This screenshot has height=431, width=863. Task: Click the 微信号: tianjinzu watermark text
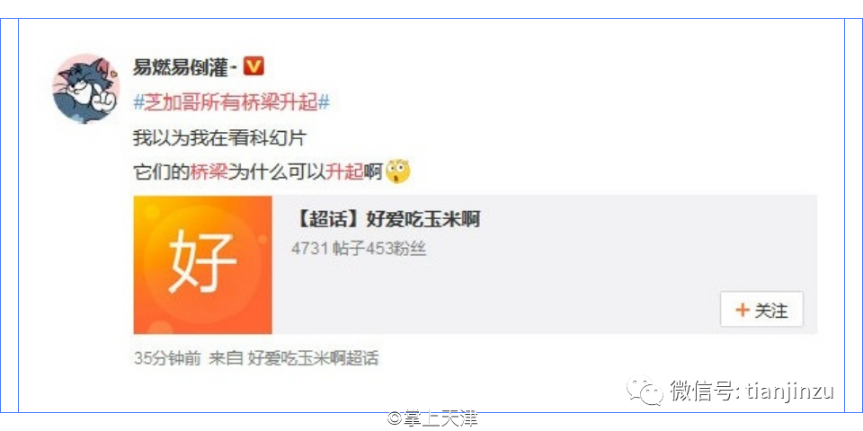click(752, 391)
